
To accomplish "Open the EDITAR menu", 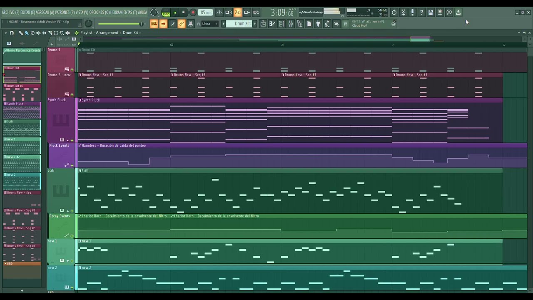I will [x=27, y=12].
